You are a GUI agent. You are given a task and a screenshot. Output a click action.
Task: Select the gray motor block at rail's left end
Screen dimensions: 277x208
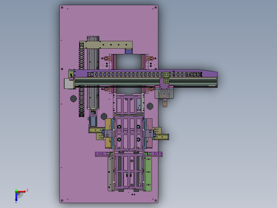(69, 84)
